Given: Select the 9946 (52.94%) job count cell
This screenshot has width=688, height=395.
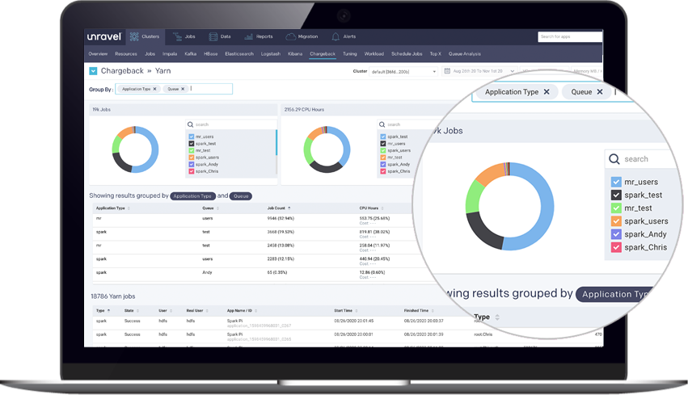Looking at the screenshot, I should click(x=281, y=218).
